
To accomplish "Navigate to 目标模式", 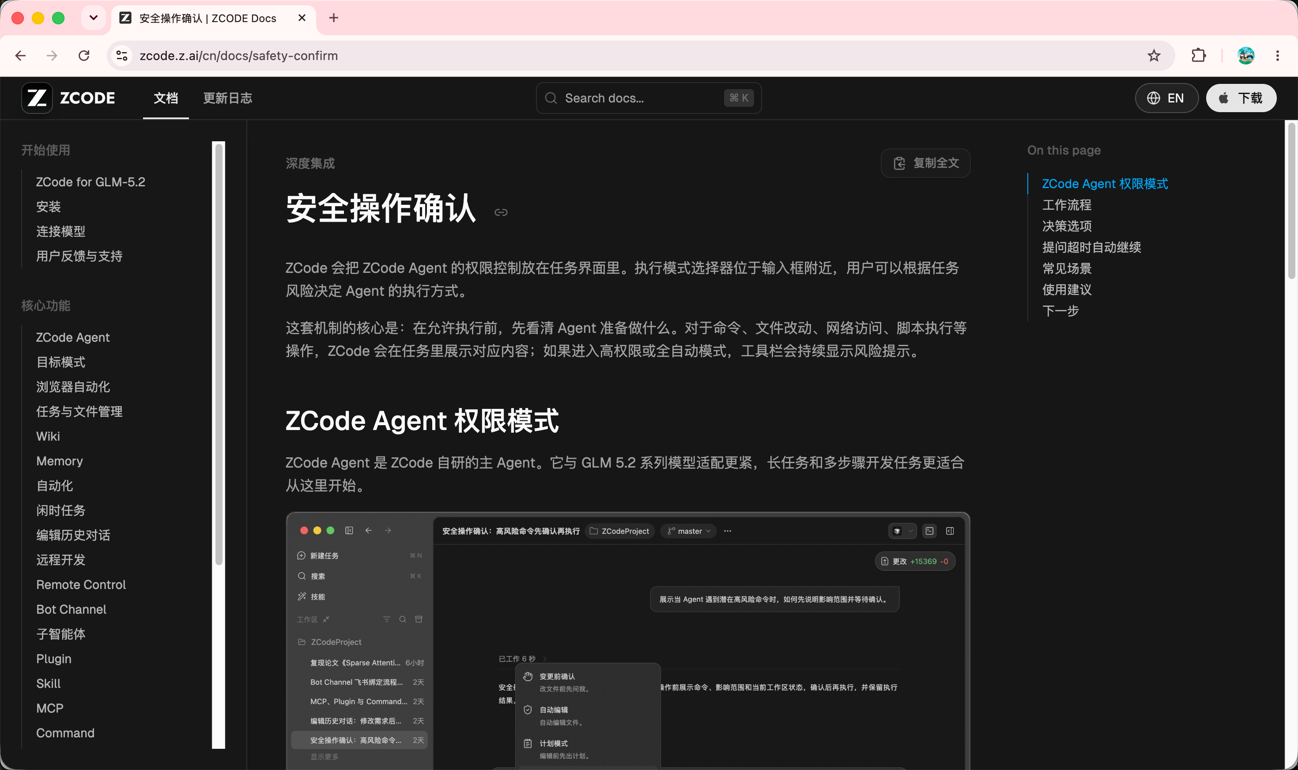I will (60, 362).
